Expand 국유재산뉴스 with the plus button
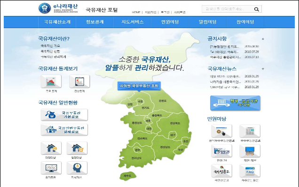Image resolution: width=299 pixels, height=187 pixels. coord(263,69)
